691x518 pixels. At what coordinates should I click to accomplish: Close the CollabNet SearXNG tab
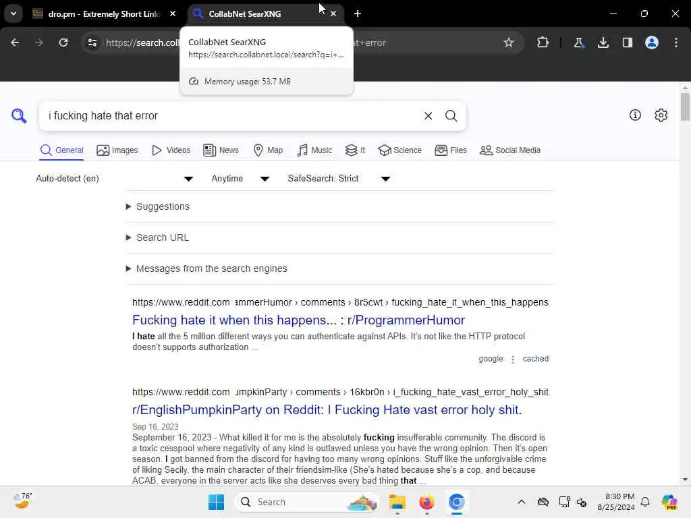pos(333,13)
